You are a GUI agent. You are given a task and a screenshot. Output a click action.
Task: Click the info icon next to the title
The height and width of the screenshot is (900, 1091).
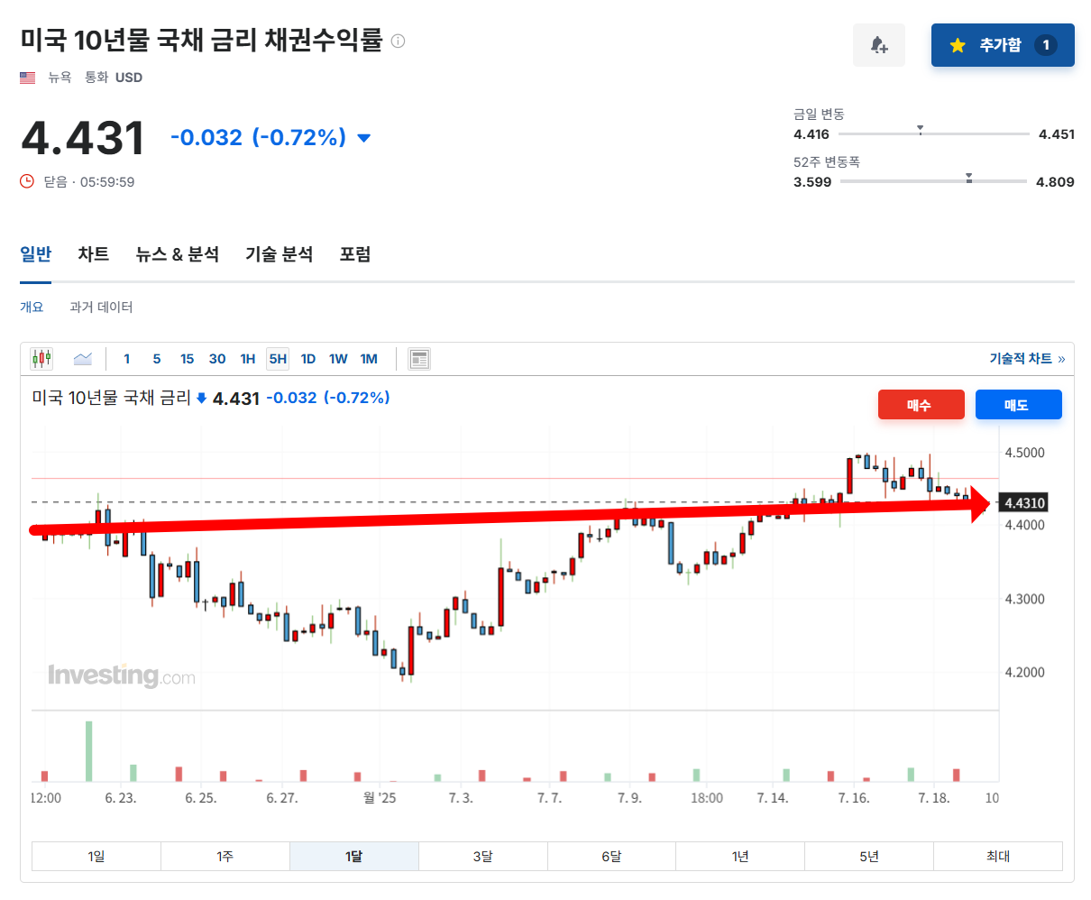point(397,40)
